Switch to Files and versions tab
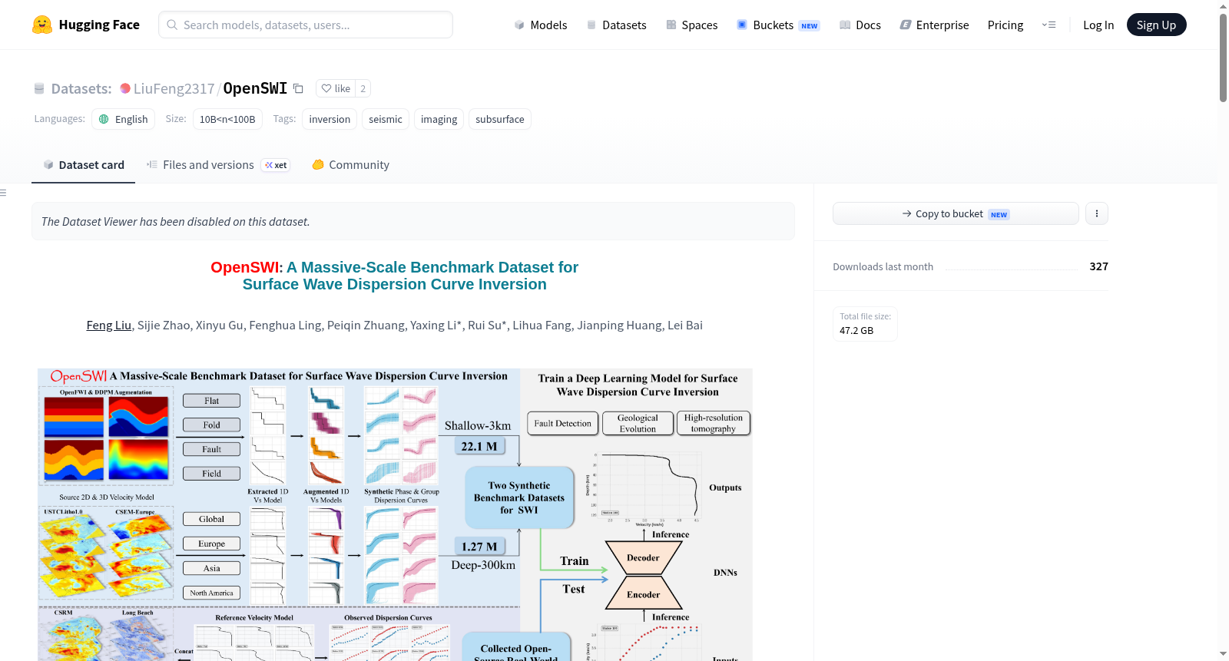Image resolution: width=1229 pixels, height=661 pixels. pos(218,165)
